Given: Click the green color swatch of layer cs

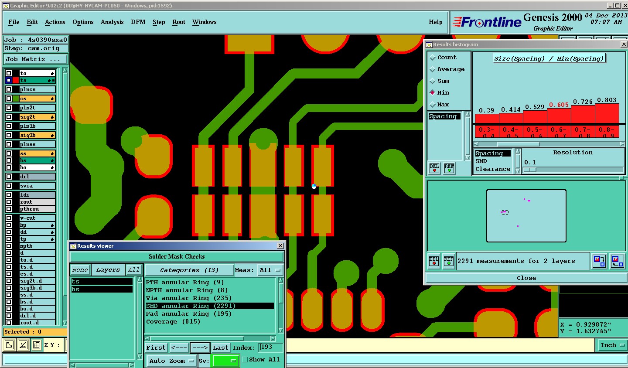Looking at the screenshot, I should coord(16,99).
